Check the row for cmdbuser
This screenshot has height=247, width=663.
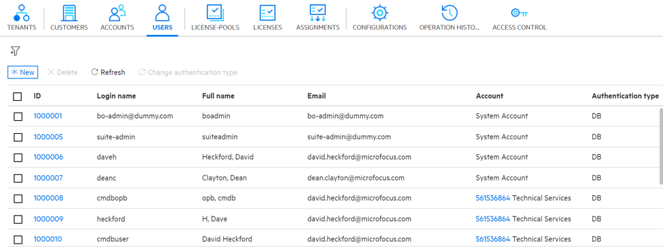18,239
